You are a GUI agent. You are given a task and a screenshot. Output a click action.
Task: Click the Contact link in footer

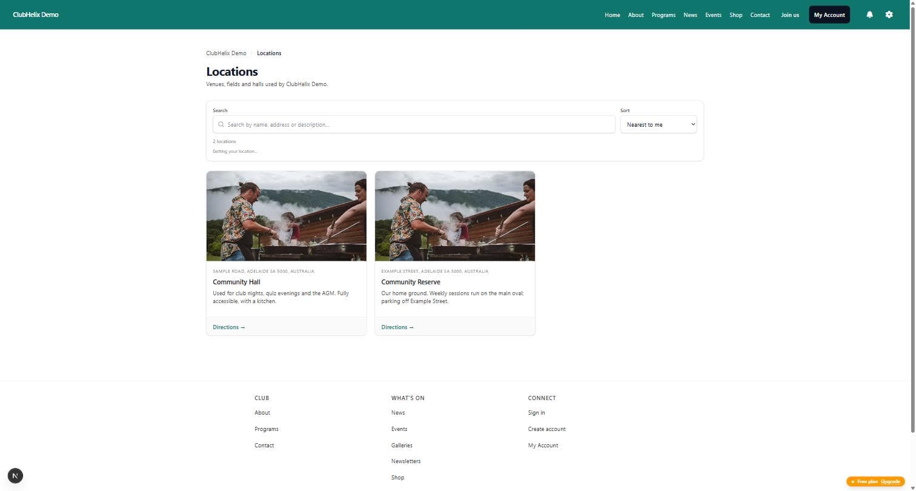click(264, 446)
